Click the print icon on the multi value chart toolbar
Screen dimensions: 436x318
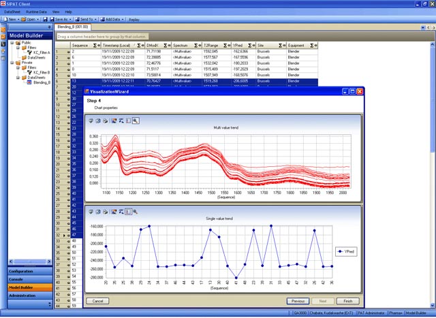coord(106,121)
